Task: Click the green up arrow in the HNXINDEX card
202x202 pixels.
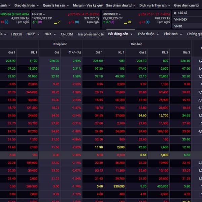Action: [x=104, y=22]
